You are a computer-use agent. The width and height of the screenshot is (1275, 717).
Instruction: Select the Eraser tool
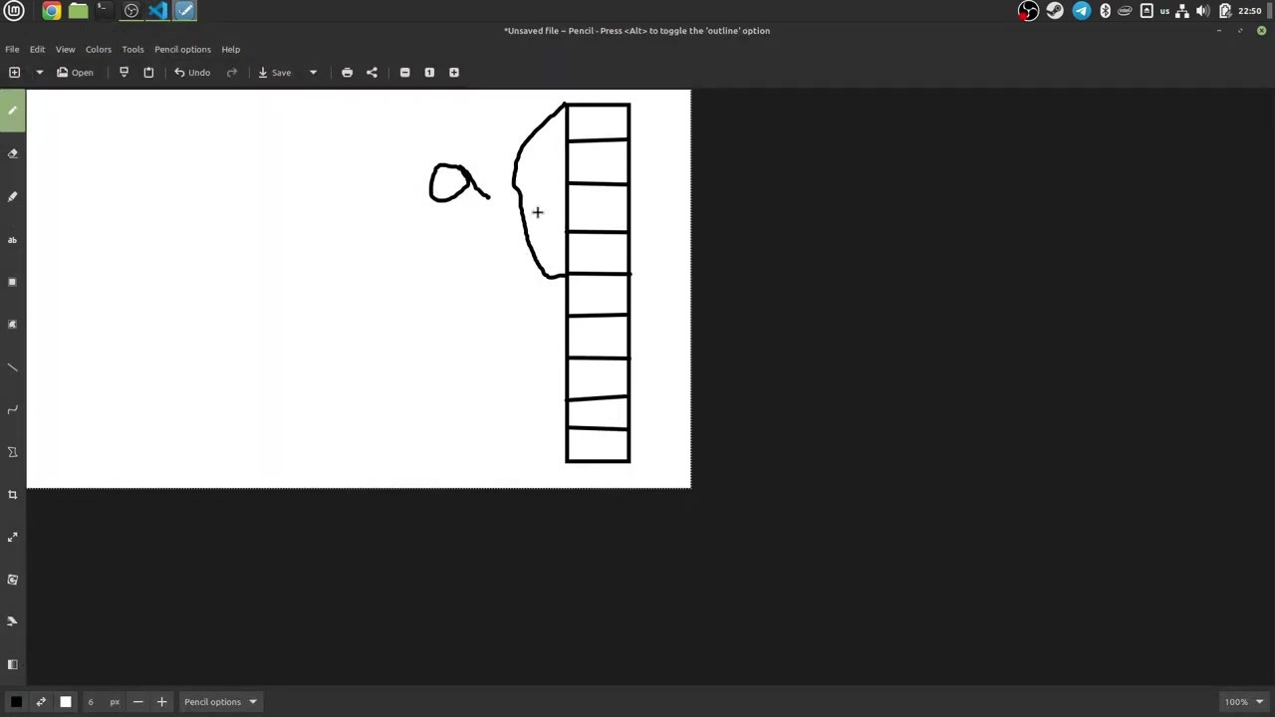pyautogui.click(x=13, y=153)
